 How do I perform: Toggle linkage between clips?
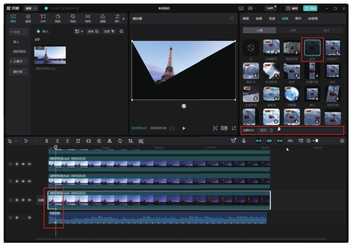280,141
